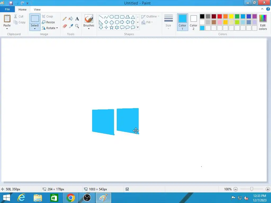271x203 pixels.
Task: Choose the Five-point star shape
Action: point(112,27)
